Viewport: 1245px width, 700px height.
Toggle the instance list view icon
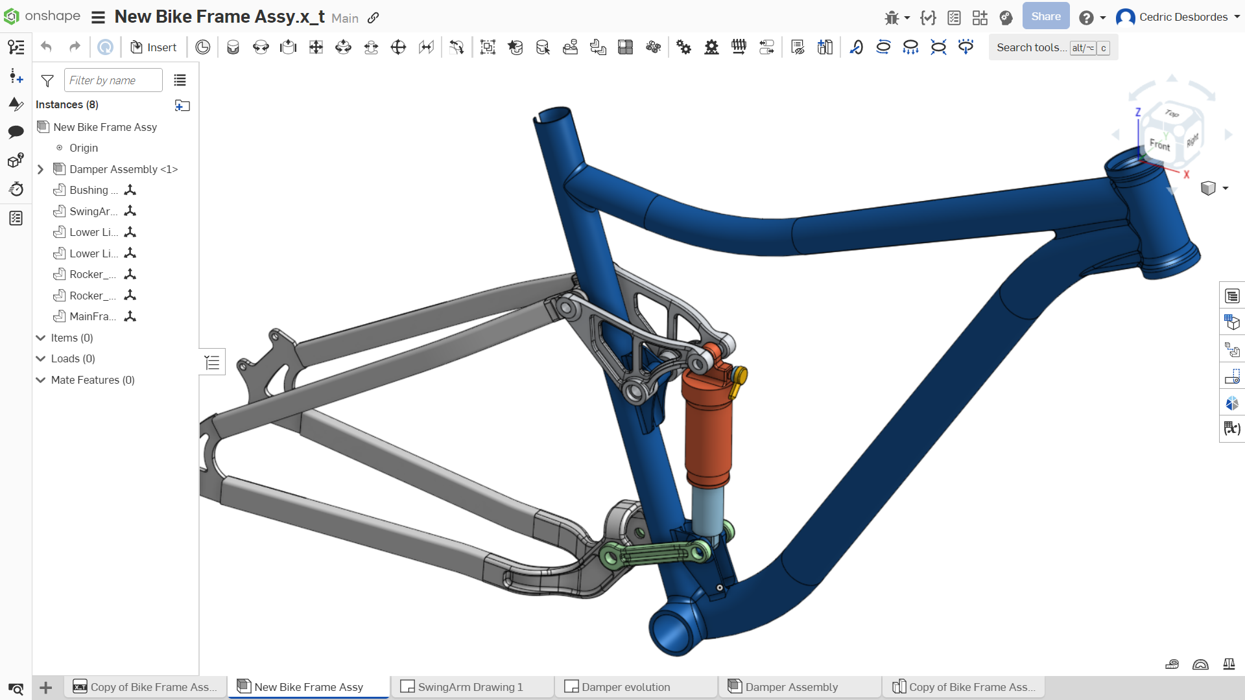(x=180, y=80)
